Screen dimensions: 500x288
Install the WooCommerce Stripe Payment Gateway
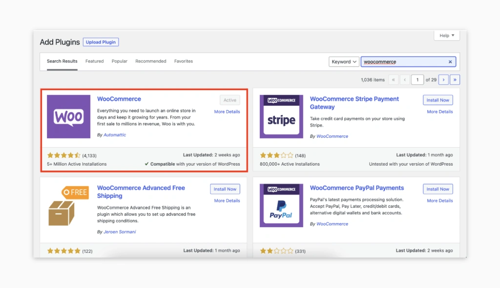tap(437, 99)
